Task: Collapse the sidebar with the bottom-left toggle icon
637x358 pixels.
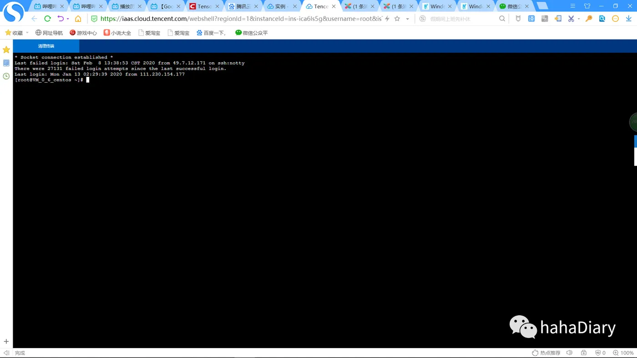Action: click(6, 353)
